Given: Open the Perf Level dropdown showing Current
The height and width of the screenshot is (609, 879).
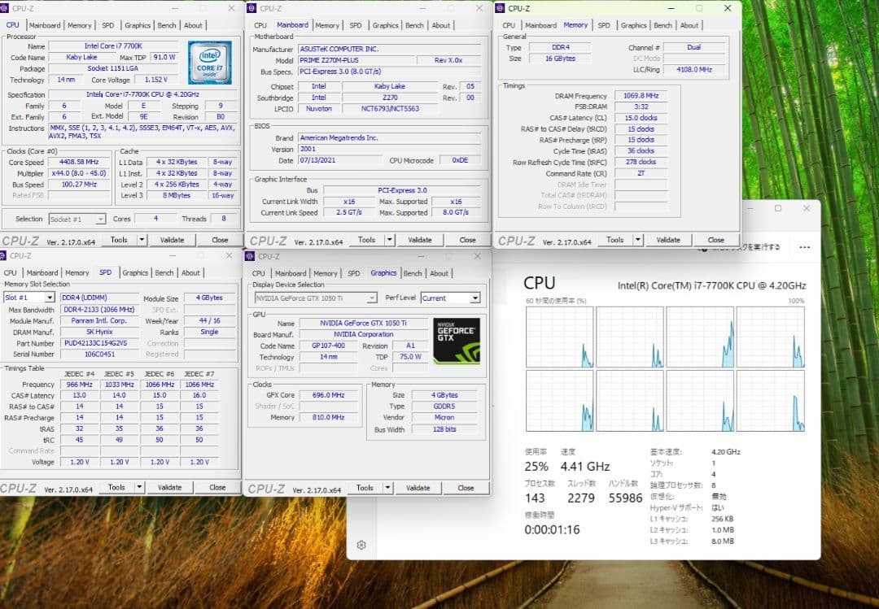Looking at the screenshot, I should 451,298.
